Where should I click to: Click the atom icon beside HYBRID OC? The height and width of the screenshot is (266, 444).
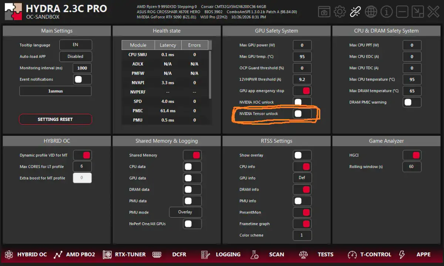coord(10,255)
